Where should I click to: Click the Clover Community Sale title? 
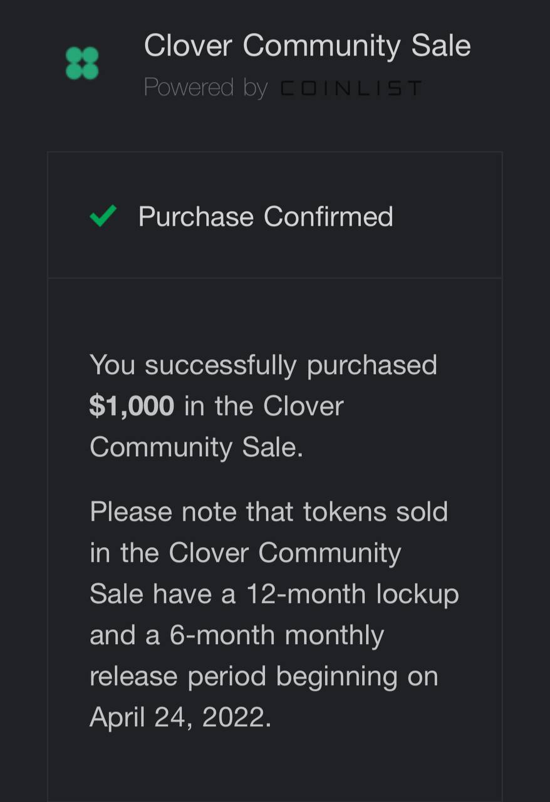coord(307,46)
